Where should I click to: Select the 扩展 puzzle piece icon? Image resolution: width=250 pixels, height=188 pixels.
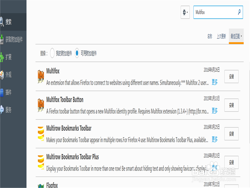coord(2,57)
